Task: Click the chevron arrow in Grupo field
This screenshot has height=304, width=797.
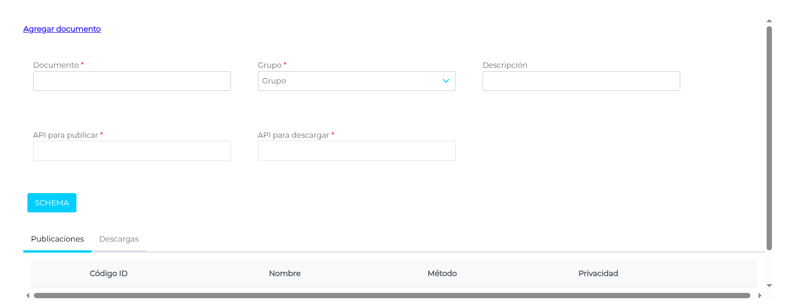Action: coord(446,81)
